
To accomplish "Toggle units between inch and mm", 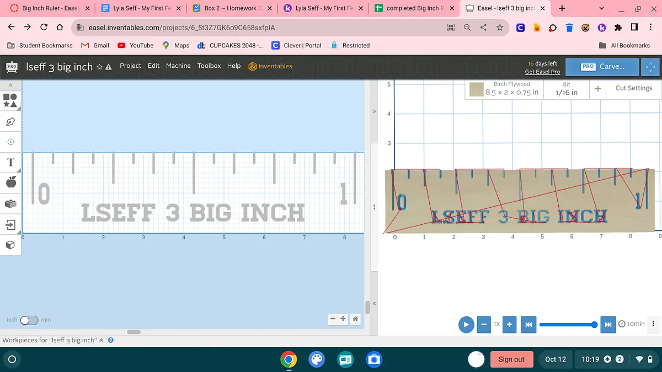I will pos(29,320).
